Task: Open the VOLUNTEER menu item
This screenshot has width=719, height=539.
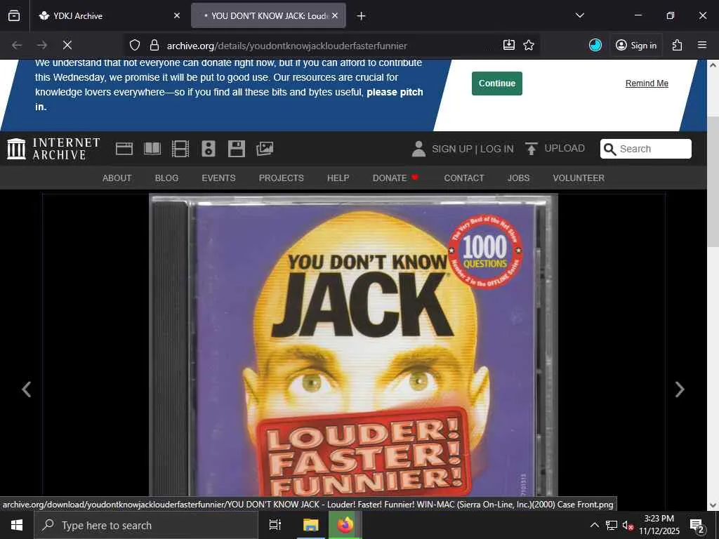Action: click(579, 178)
